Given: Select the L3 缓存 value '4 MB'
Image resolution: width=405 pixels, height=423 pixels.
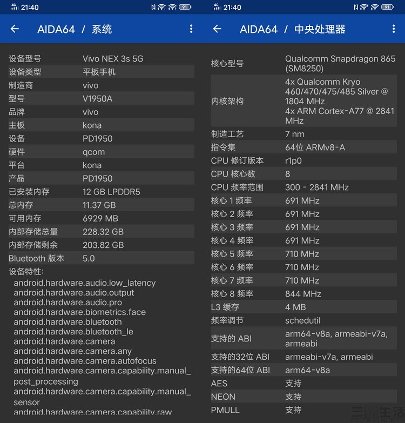Looking at the screenshot, I should click(x=295, y=307).
